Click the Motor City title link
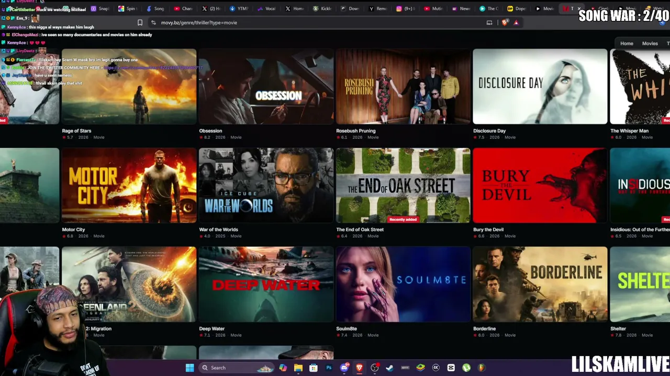This screenshot has height=376, width=670. 73,229
